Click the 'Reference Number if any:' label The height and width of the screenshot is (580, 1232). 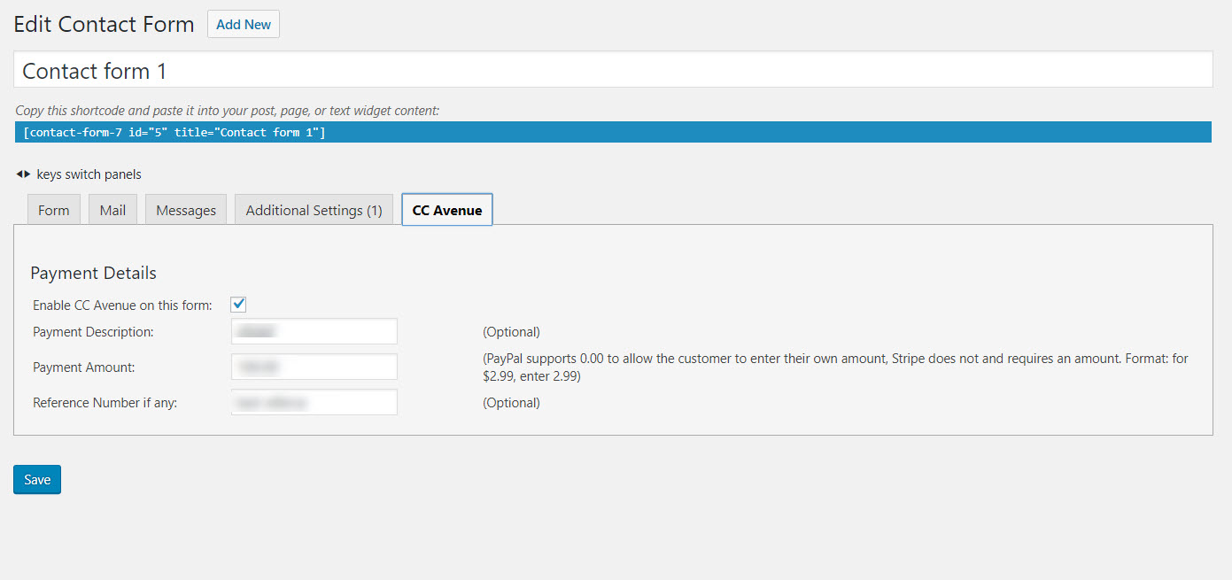click(x=105, y=402)
